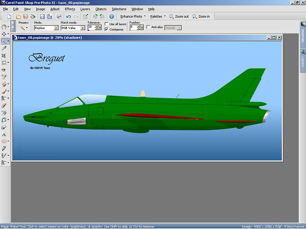This screenshot has height=229, width=306.
Task: Expand the Magic Wand tool flyout arrow
Action: (x=8, y=41)
